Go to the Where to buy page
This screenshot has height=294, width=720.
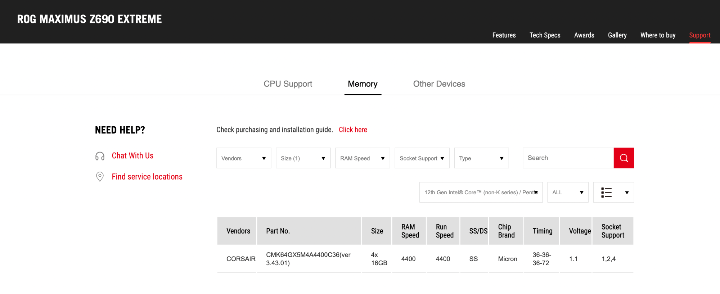[658, 35]
